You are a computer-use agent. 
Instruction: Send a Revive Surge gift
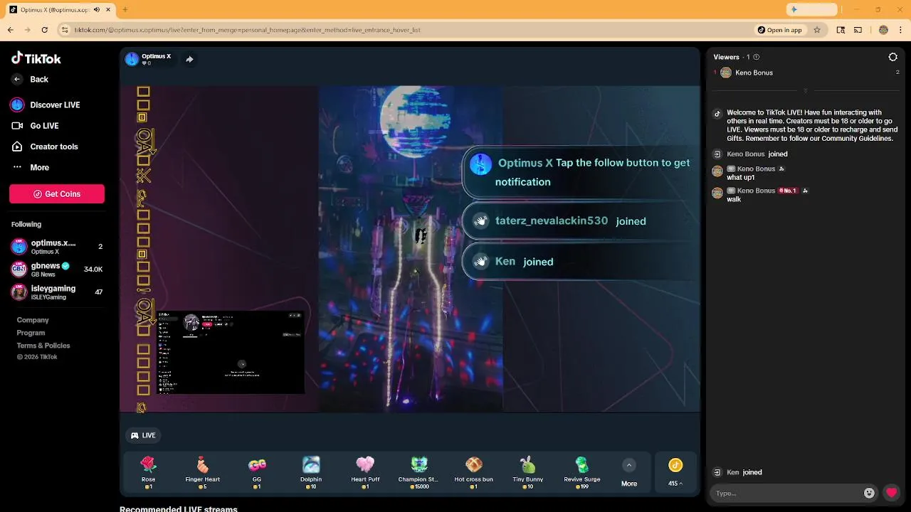point(582,473)
